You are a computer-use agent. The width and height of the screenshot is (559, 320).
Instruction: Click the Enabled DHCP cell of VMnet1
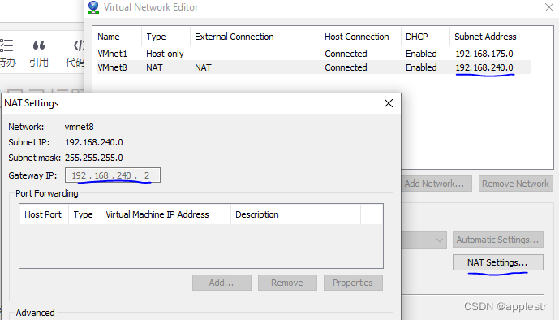421,54
